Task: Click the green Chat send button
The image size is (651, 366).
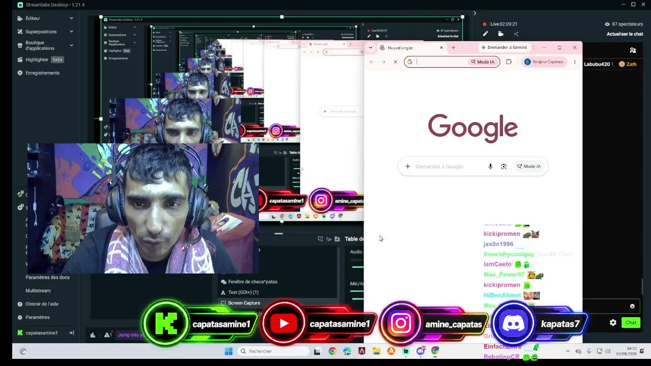Action: click(x=631, y=322)
